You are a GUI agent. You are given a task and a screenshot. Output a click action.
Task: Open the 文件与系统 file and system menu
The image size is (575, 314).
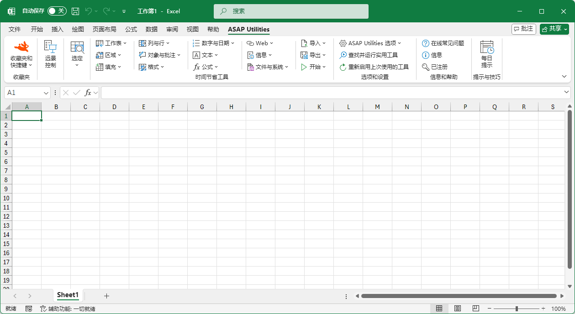[x=268, y=67]
